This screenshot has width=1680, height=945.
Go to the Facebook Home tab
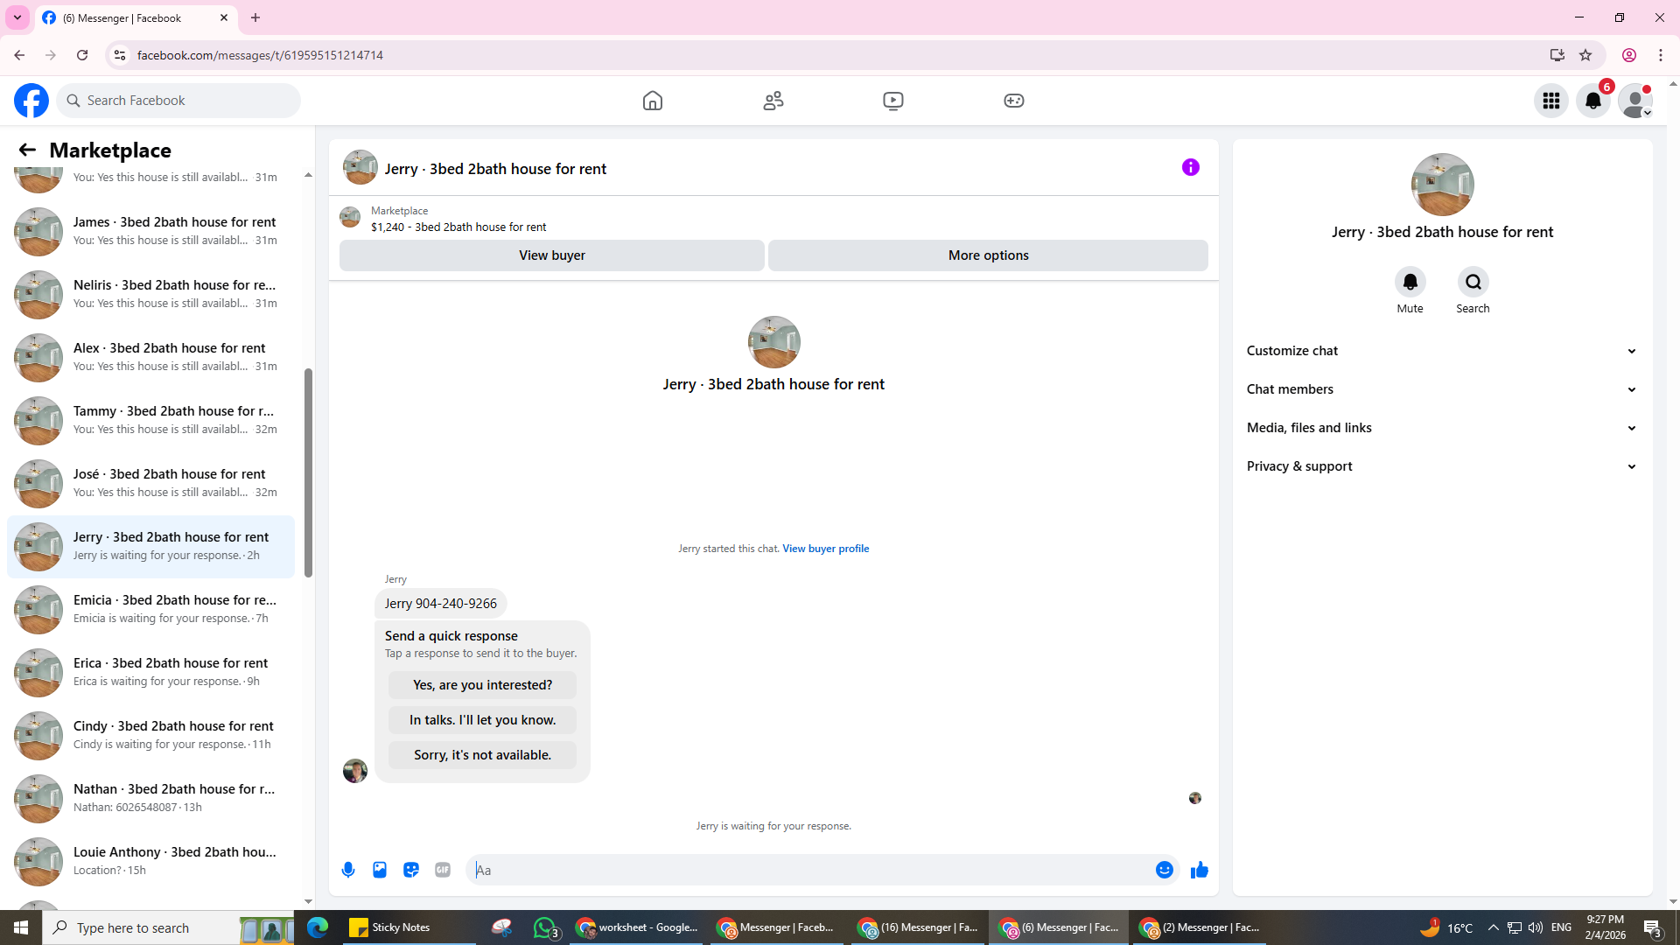(652, 101)
